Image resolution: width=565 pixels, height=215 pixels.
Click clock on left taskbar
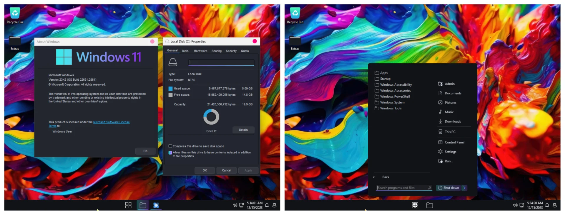pyautogui.click(x=255, y=205)
